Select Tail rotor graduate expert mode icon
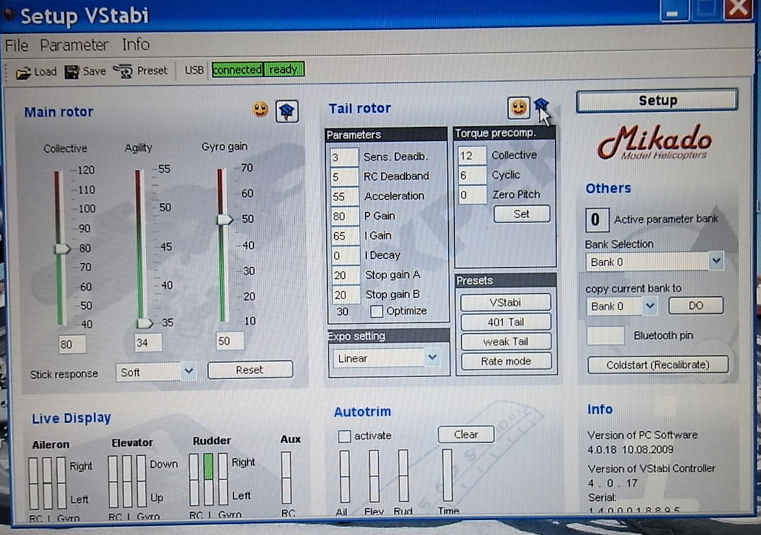This screenshot has width=761, height=535. click(541, 104)
